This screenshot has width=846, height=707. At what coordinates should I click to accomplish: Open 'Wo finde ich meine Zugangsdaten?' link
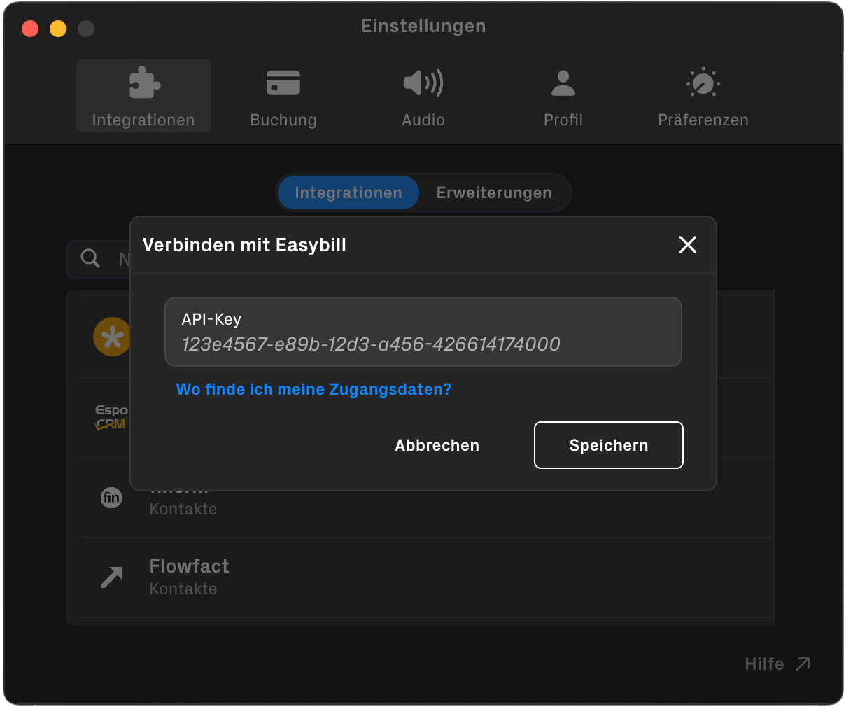coord(313,389)
